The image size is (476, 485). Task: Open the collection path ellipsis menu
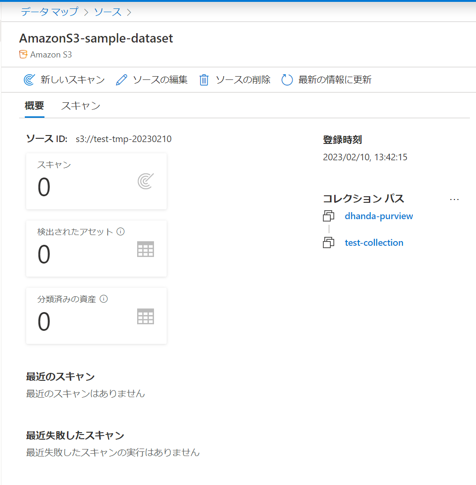pyautogui.click(x=454, y=200)
